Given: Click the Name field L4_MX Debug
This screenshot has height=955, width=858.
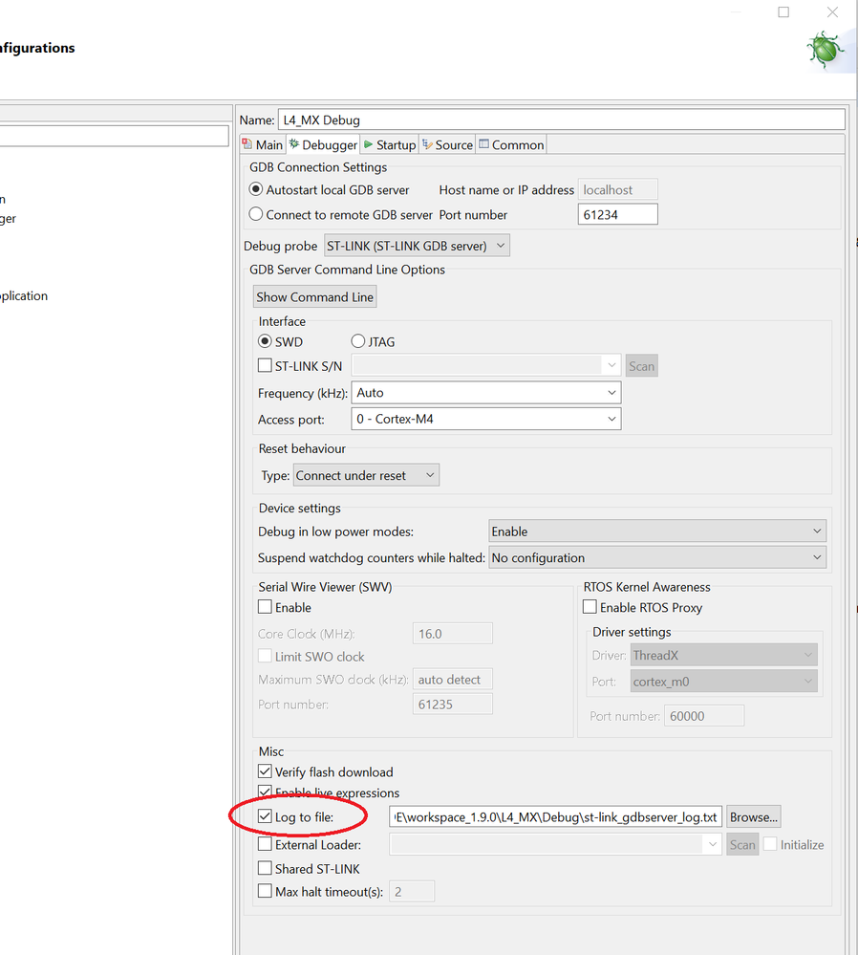Looking at the screenshot, I should (x=562, y=119).
